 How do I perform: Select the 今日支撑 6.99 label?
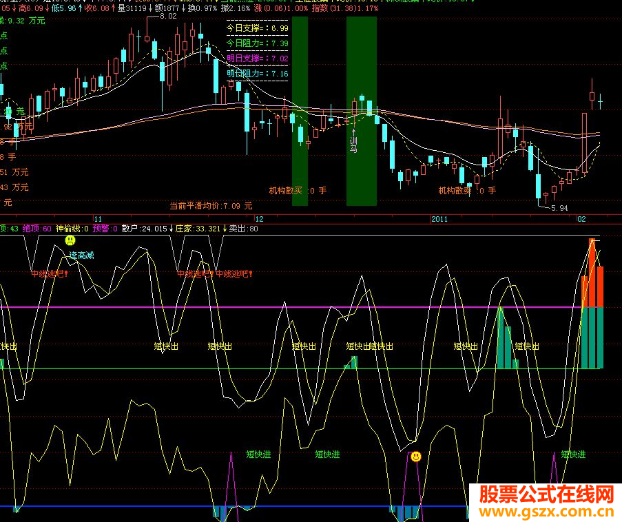coord(258,28)
